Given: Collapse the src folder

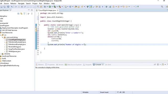Looking at the screenshot, I should [x=1, y=35].
